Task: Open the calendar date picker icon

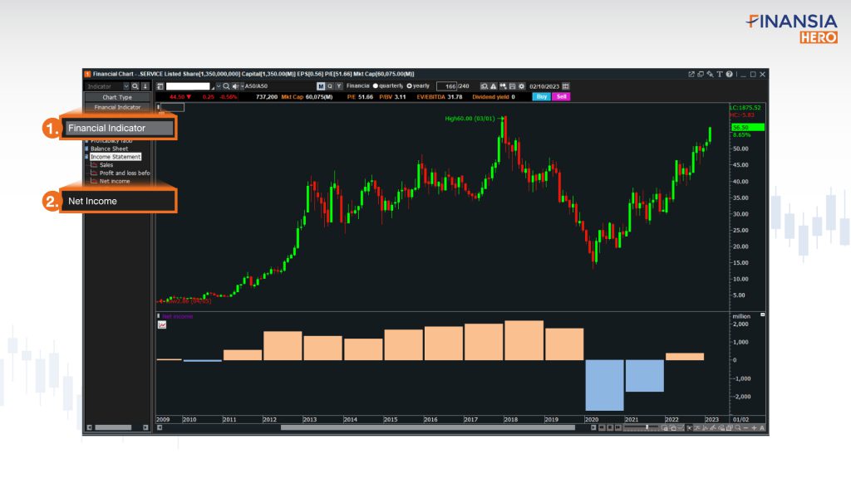Action: pyautogui.click(x=565, y=86)
